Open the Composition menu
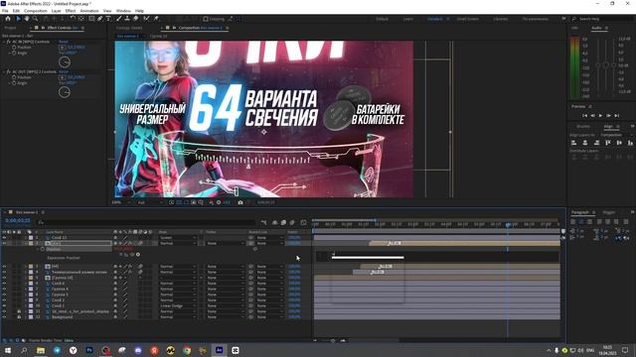This screenshot has width=636, height=357. point(36,11)
